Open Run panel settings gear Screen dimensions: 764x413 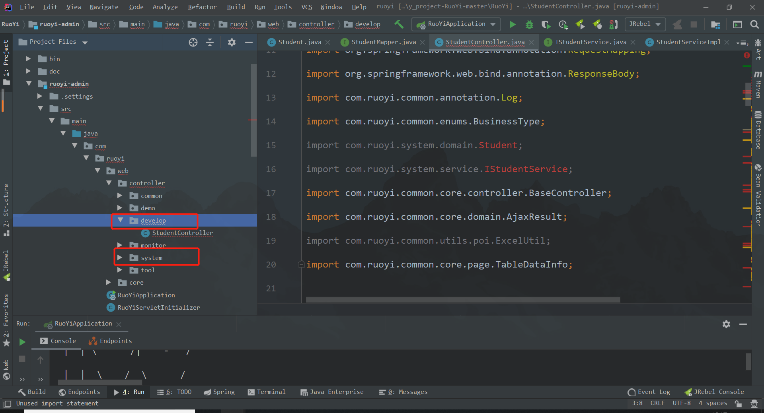726,324
